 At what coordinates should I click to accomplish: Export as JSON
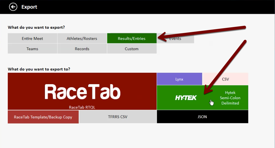(202, 117)
